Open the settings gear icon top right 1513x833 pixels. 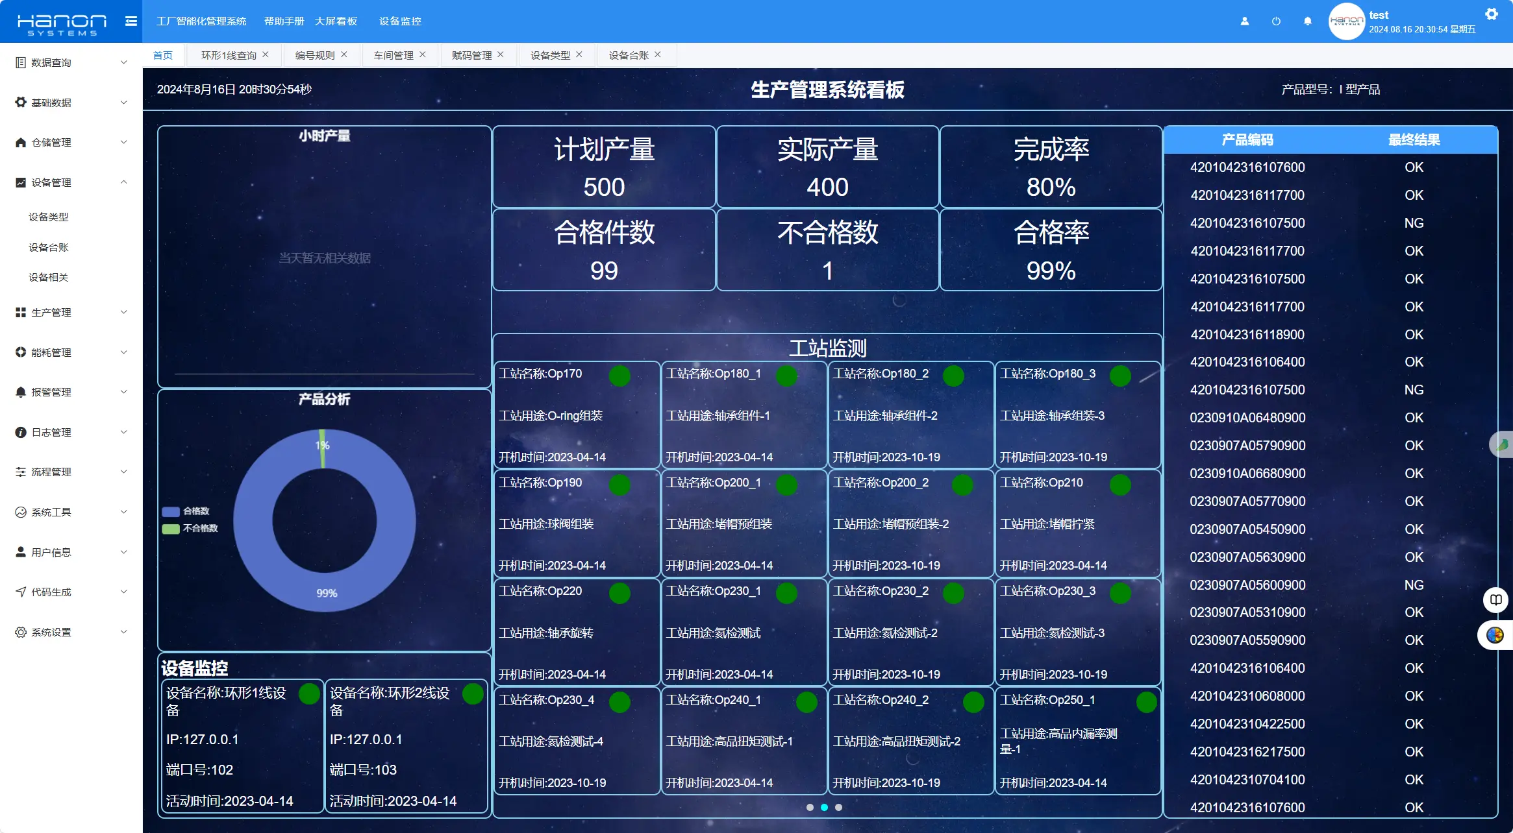pyautogui.click(x=1491, y=14)
